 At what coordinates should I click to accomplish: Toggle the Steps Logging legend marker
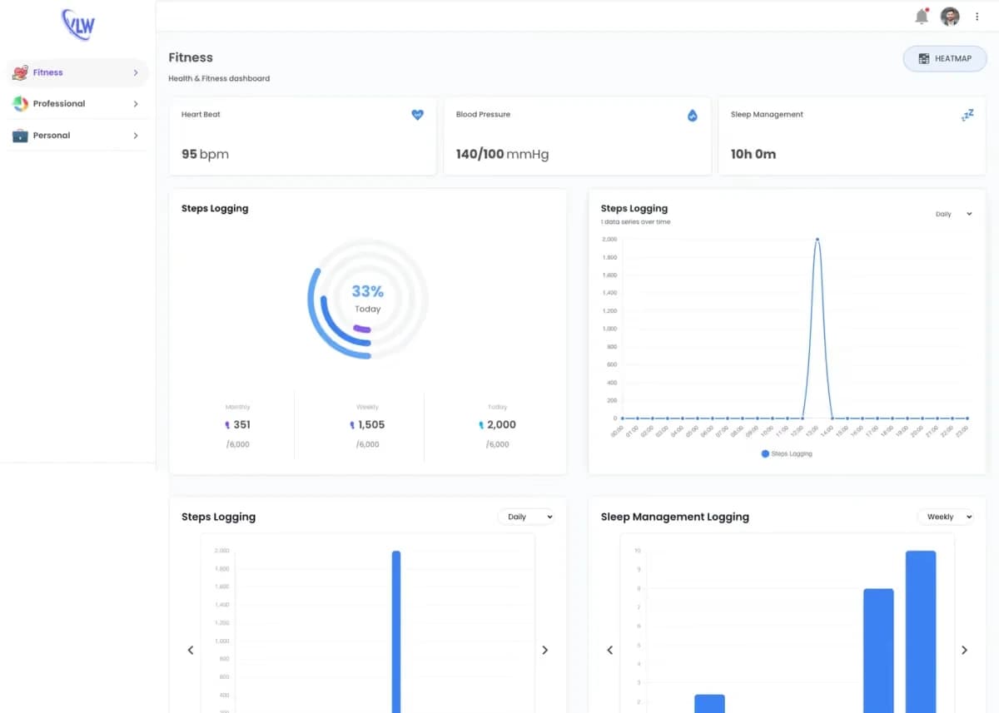[x=766, y=453]
